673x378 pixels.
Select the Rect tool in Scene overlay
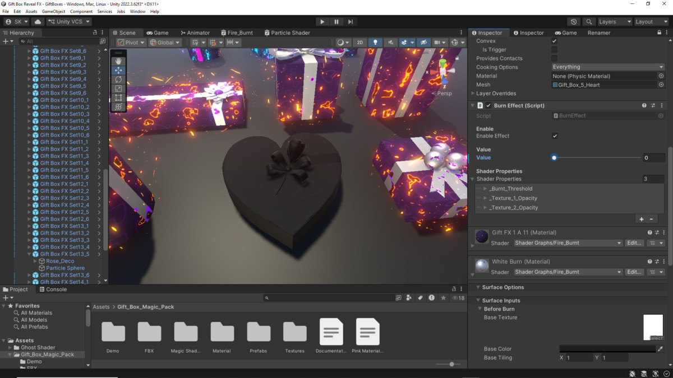[118, 98]
